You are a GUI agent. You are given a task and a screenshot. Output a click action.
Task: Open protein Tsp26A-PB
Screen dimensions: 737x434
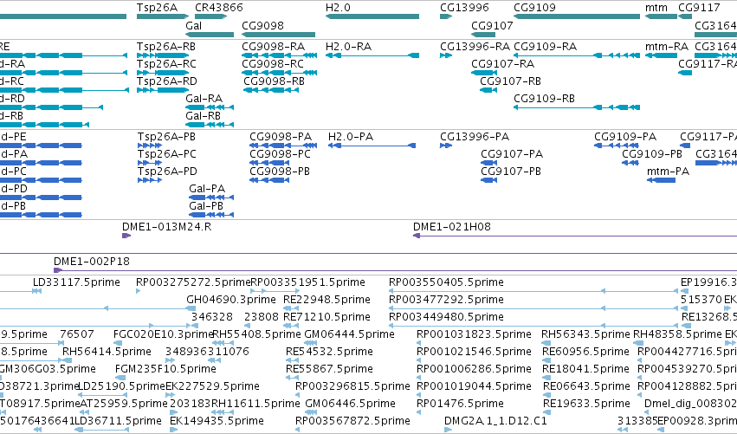(x=166, y=137)
